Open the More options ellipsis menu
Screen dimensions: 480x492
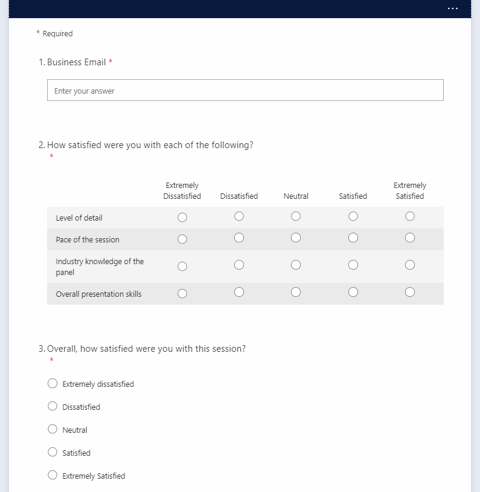coord(452,8)
